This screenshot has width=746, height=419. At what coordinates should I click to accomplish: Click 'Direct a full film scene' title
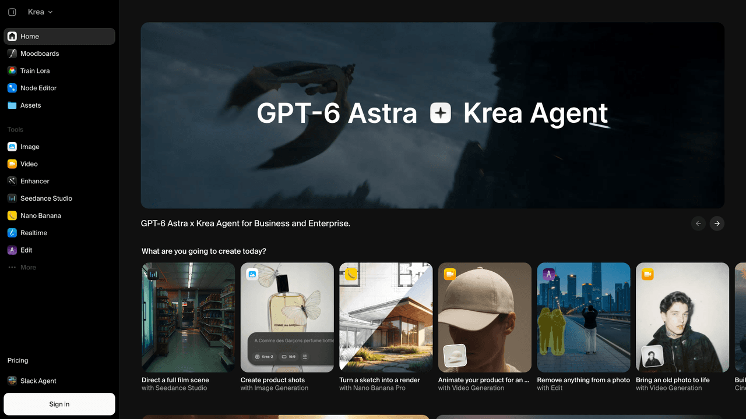[175, 380]
